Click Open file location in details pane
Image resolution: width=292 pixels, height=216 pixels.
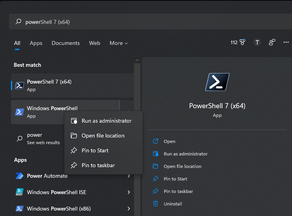click(x=182, y=166)
